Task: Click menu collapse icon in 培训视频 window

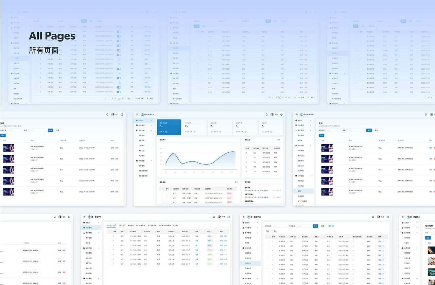Action: [x=403, y=217]
